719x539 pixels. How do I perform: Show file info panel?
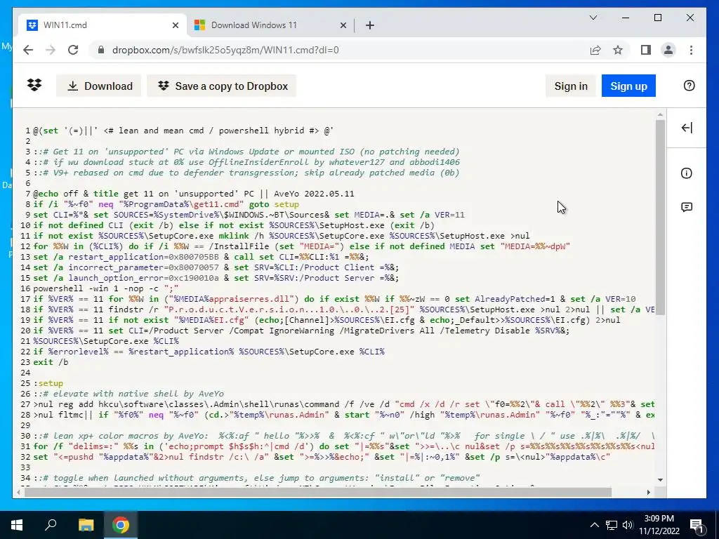pos(687,173)
